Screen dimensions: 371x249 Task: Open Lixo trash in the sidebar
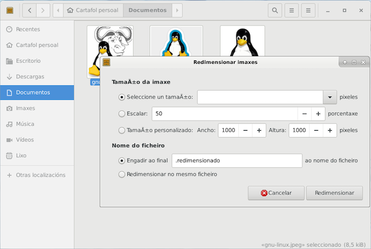click(22, 156)
